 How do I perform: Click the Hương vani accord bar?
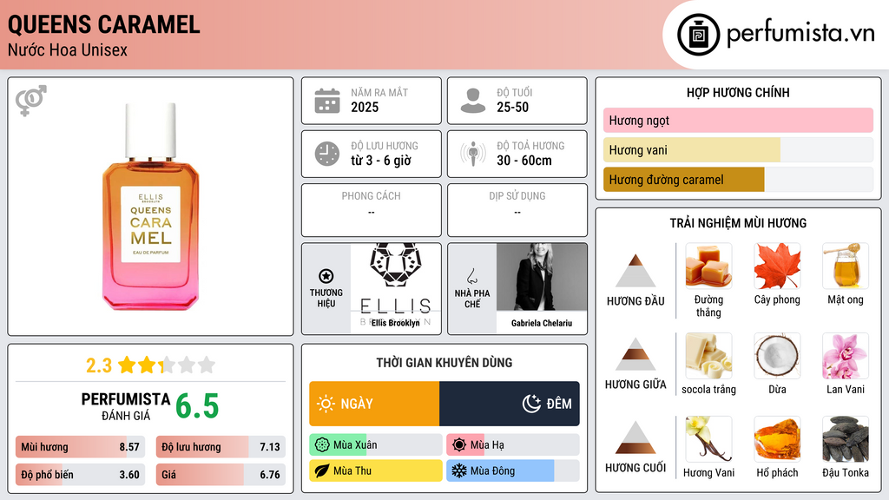pyautogui.click(x=738, y=149)
